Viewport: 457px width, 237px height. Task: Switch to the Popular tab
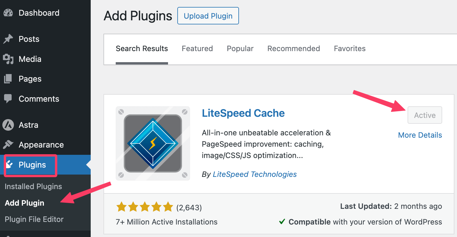pos(240,49)
